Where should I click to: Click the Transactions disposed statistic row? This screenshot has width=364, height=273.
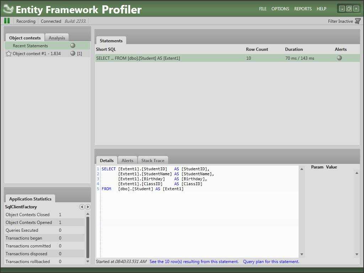tap(45, 254)
